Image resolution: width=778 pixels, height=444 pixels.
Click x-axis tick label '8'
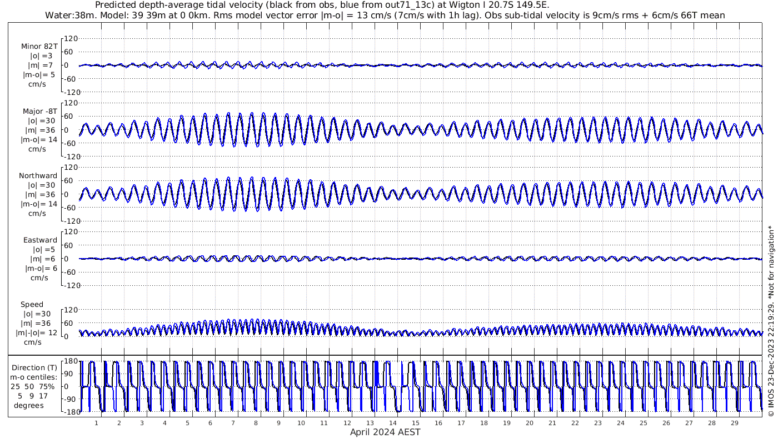coord(256,423)
